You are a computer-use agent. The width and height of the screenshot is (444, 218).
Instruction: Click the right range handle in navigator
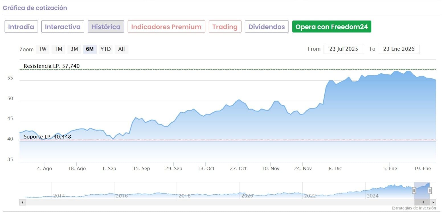[x=430, y=190]
